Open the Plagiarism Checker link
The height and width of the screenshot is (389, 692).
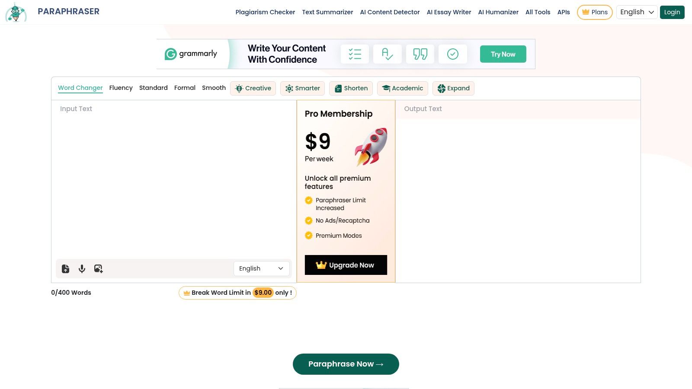click(x=265, y=12)
